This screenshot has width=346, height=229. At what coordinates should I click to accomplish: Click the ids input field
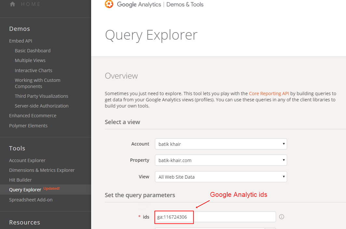coord(215,217)
